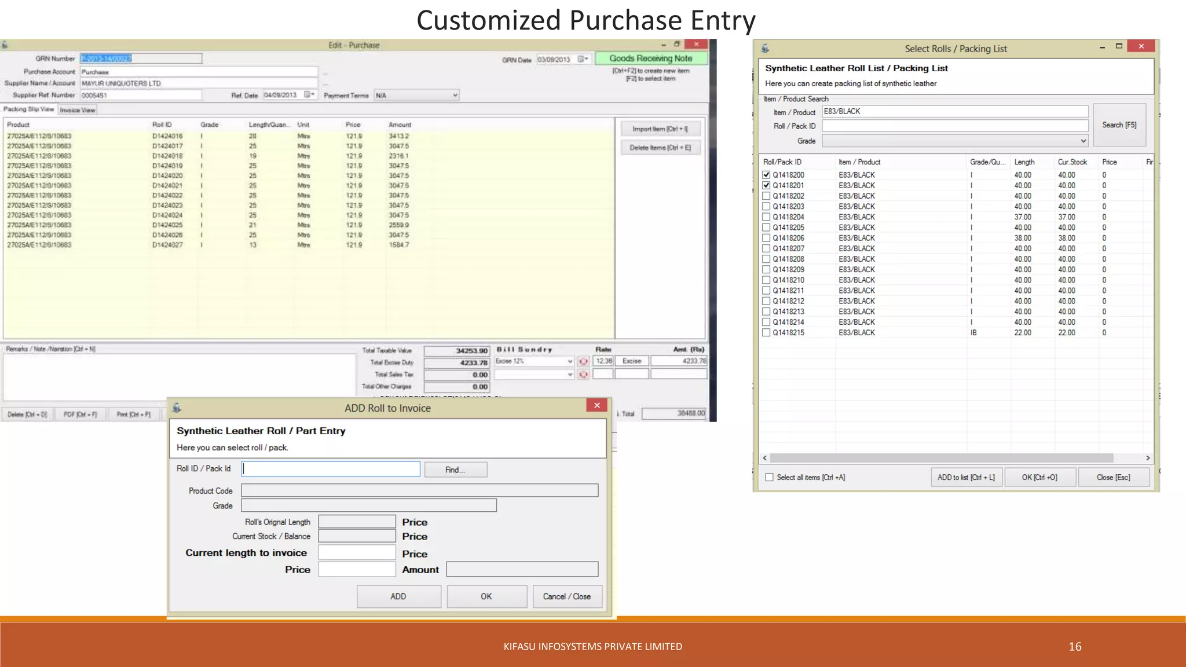This screenshot has height=667, width=1186.
Task: Click the Find... button
Action: point(455,470)
